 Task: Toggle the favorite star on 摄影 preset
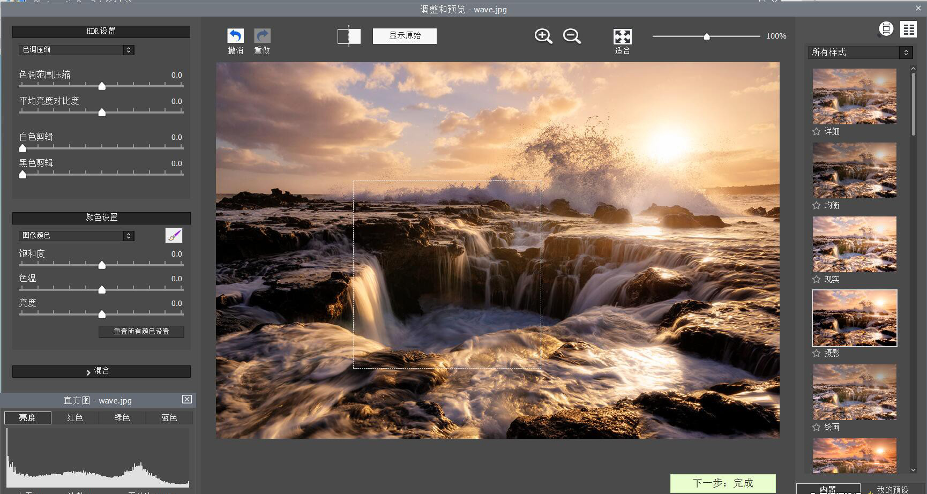click(x=817, y=353)
